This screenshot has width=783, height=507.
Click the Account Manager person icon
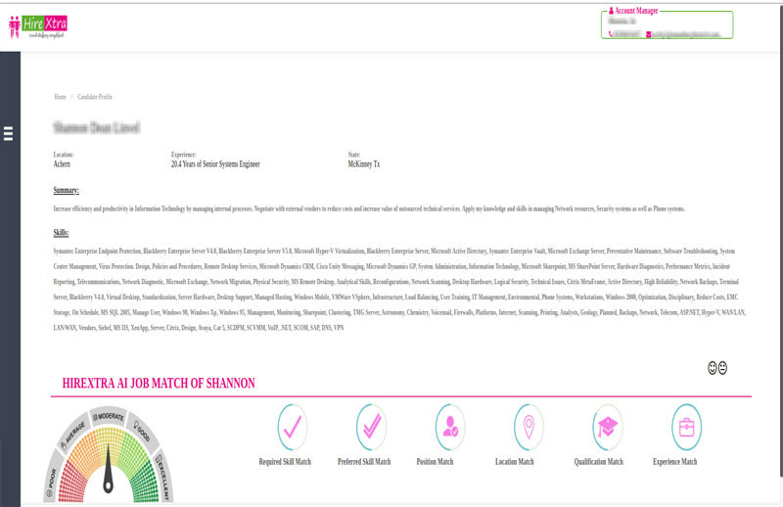tap(611, 11)
